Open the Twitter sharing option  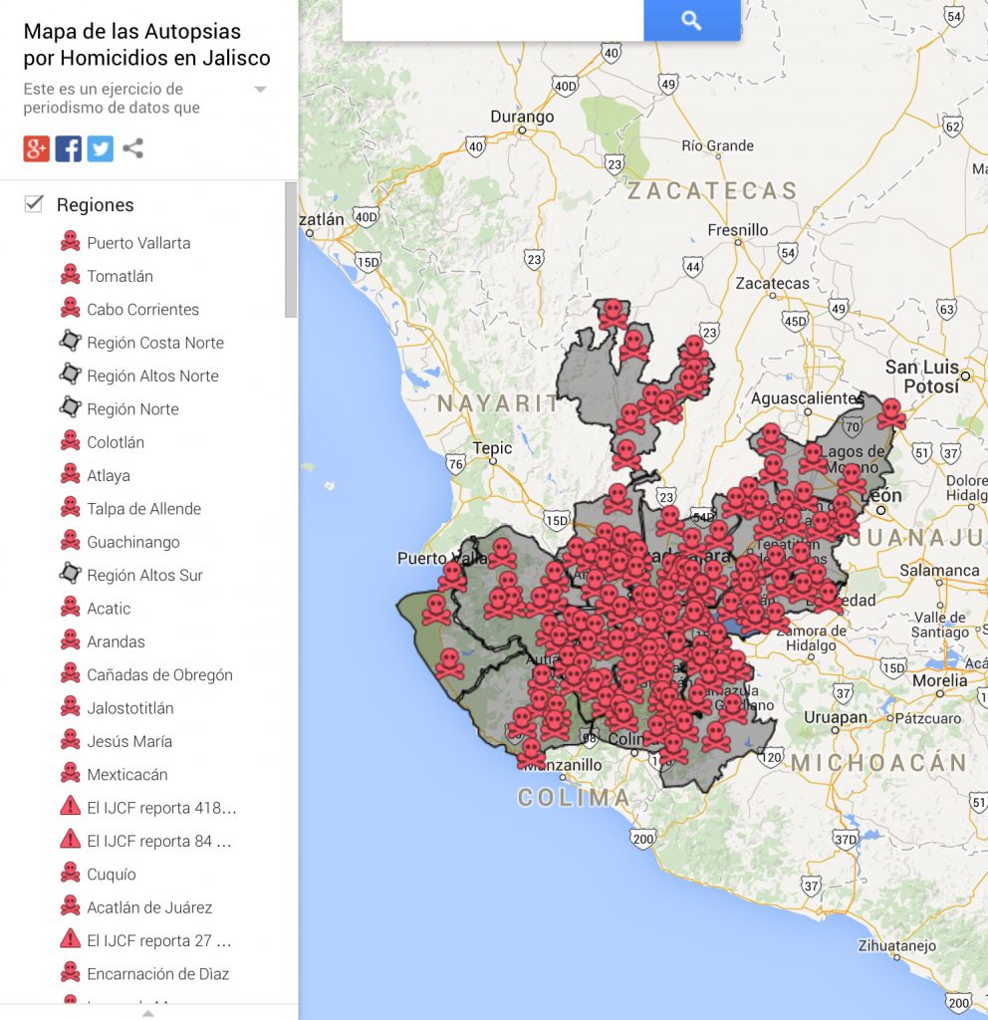click(101, 148)
